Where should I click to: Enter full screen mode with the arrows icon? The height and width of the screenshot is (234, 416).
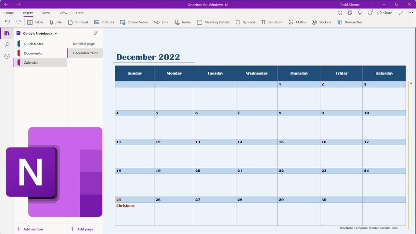click(401, 13)
